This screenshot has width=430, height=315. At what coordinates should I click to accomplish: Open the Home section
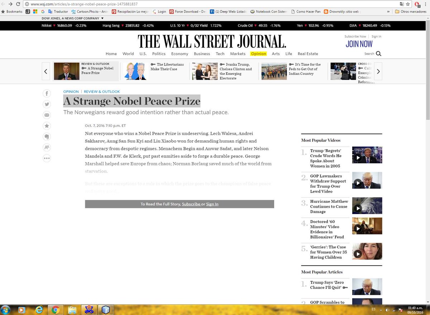coord(111,54)
